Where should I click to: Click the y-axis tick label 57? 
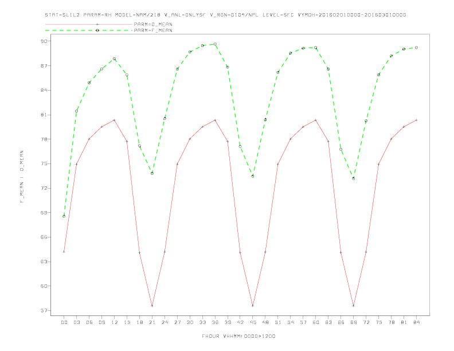44,310
